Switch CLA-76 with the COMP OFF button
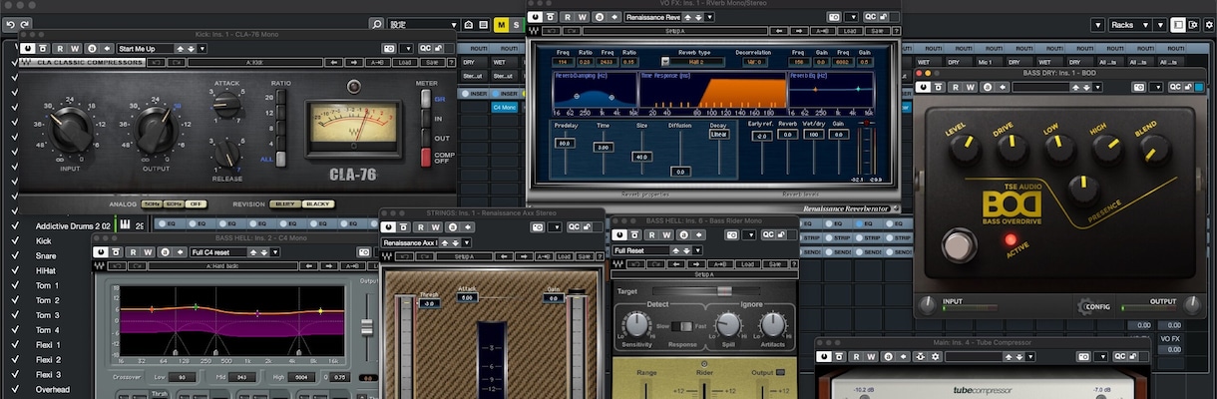Viewport: 1217px width, 399px height. (x=426, y=158)
